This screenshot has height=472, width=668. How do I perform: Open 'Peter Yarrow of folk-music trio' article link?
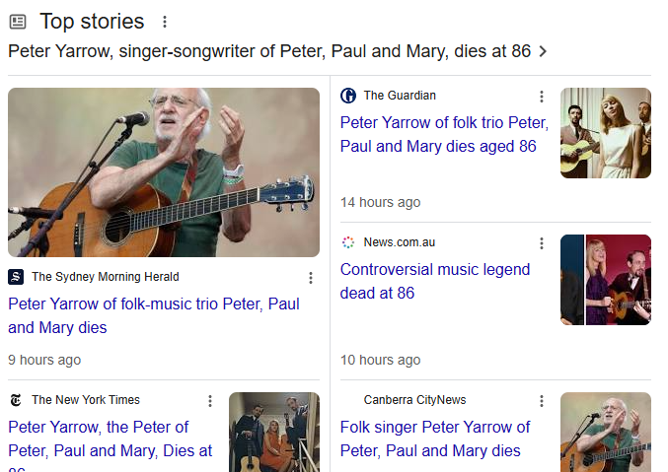[x=154, y=315]
